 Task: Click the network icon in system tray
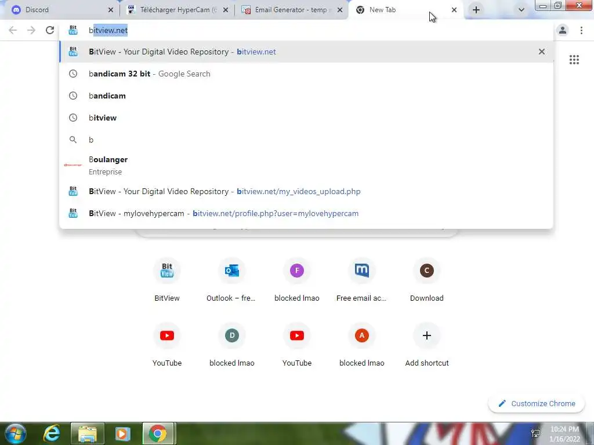pos(535,433)
